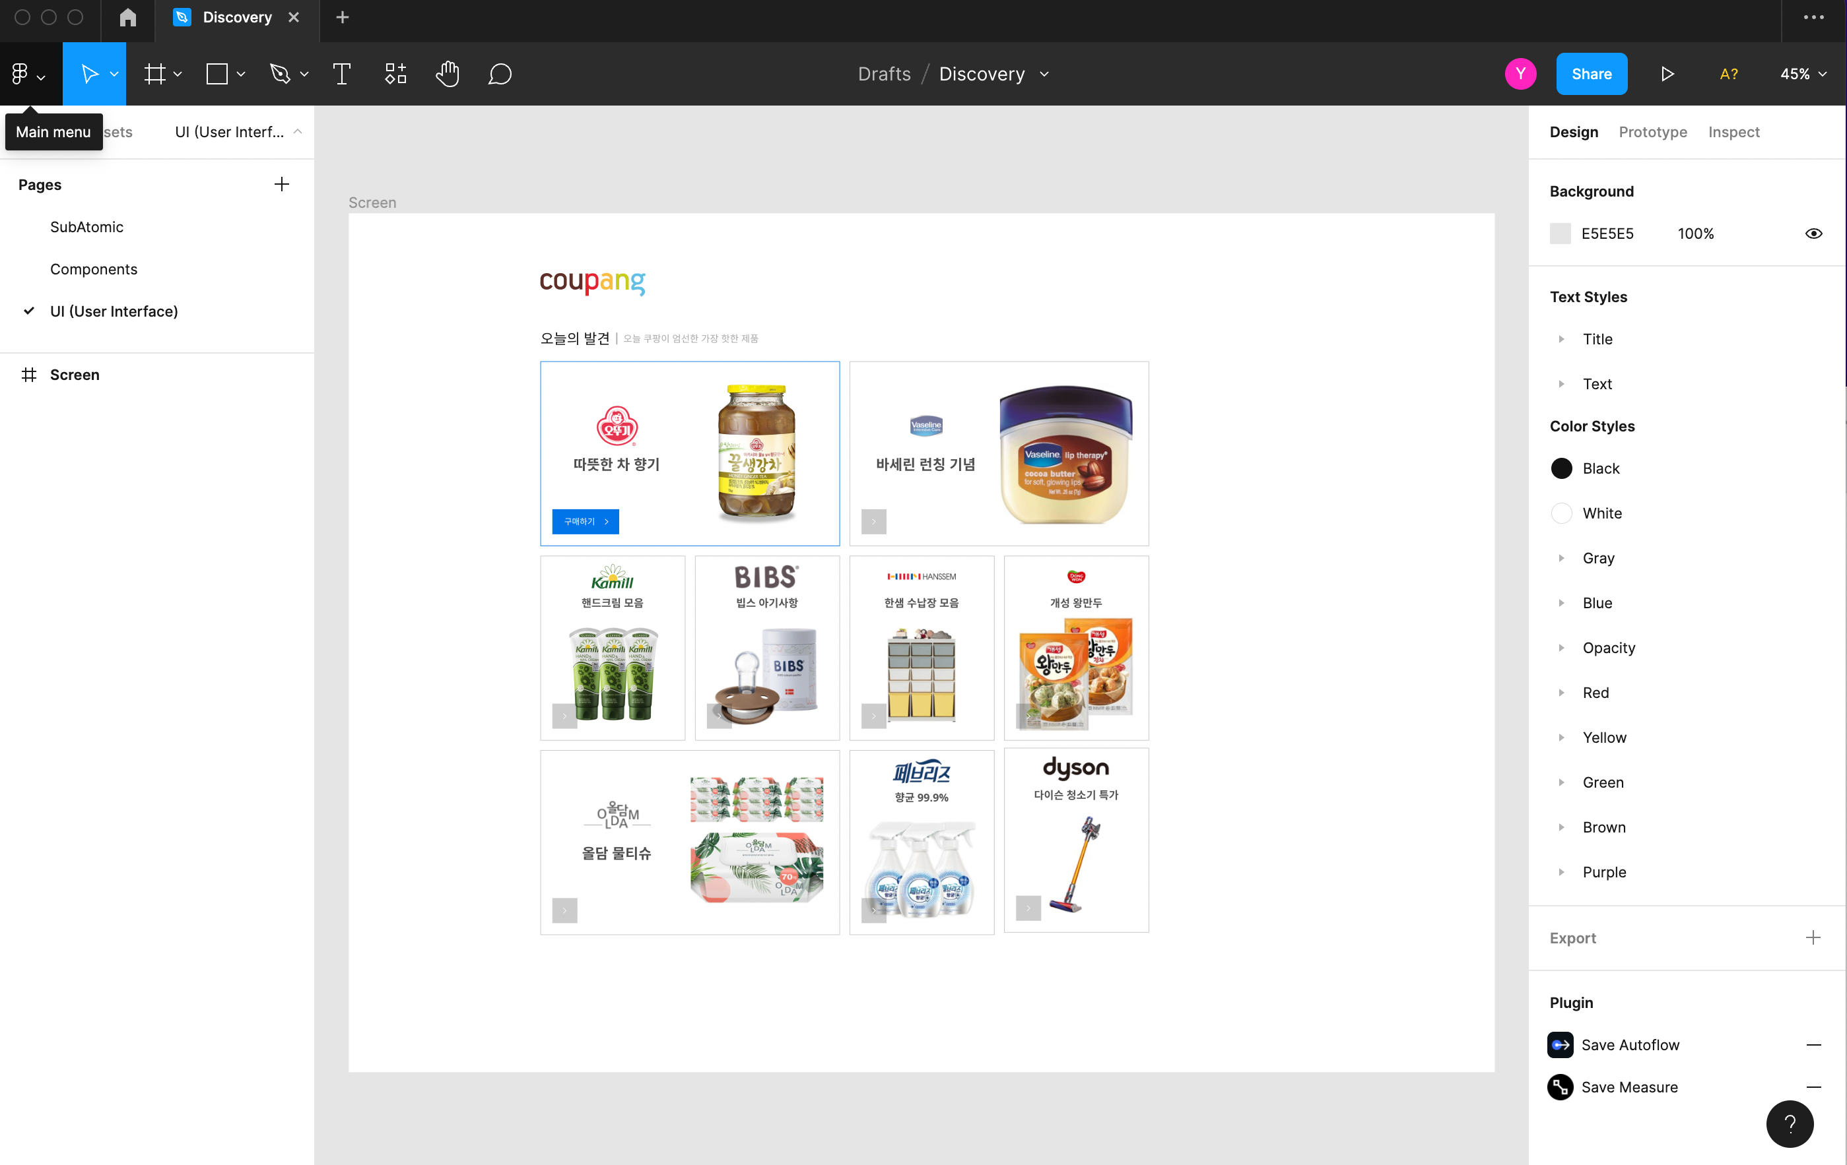Click the E5E5E5 background color swatch
The image size is (1847, 1165).
tap(1560, 233)
